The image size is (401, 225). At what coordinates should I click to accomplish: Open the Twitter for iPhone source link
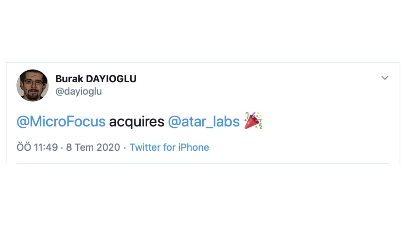pyautogui.click(x=169, y=147)
